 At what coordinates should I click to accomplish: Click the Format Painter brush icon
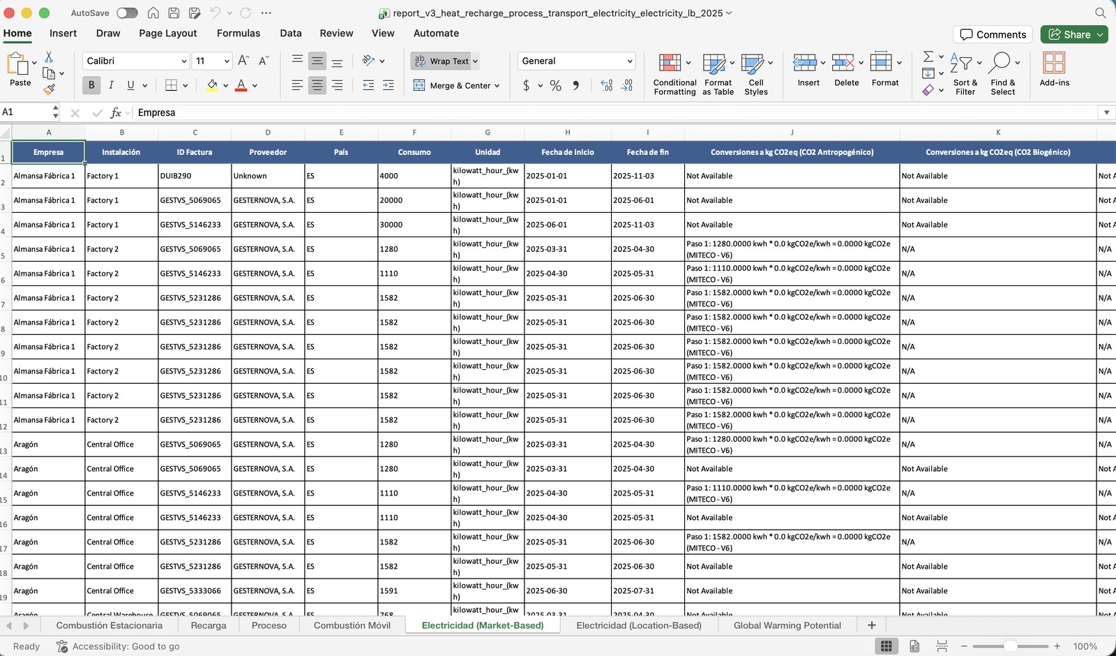[49, 89]
